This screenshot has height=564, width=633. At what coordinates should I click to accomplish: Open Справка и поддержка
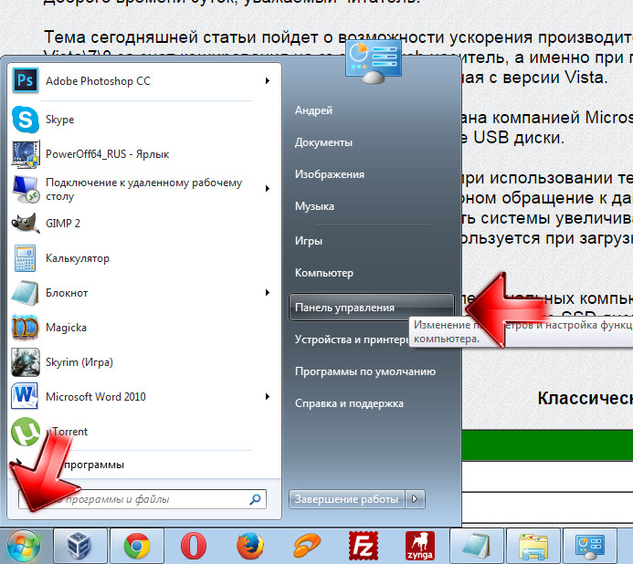349,403
